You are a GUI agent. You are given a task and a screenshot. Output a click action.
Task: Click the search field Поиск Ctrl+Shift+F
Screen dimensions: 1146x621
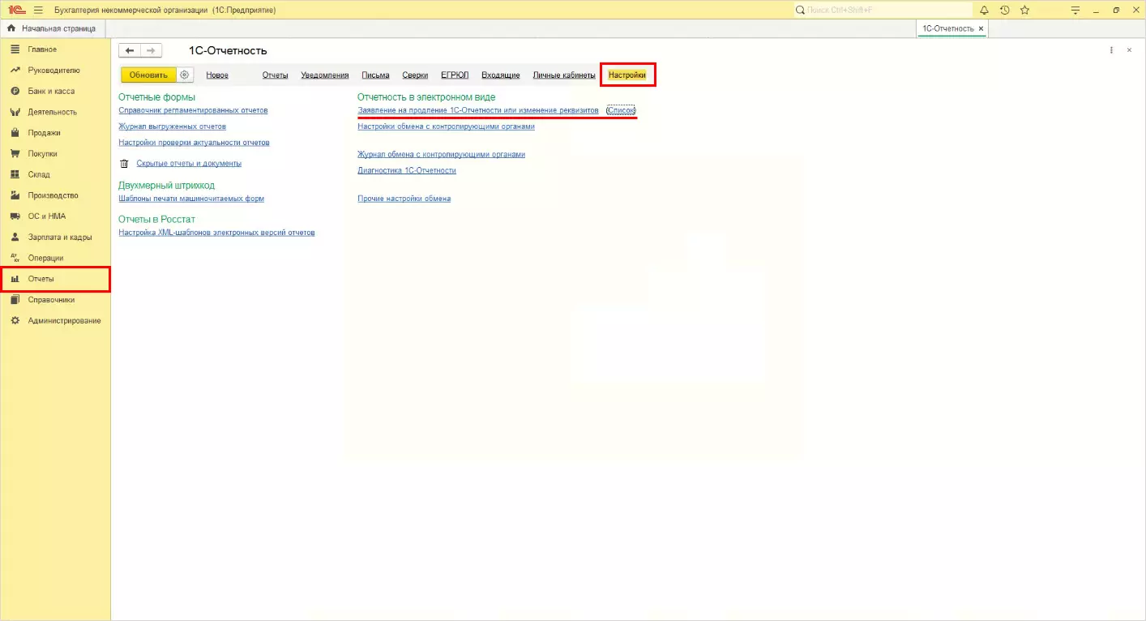882,10
